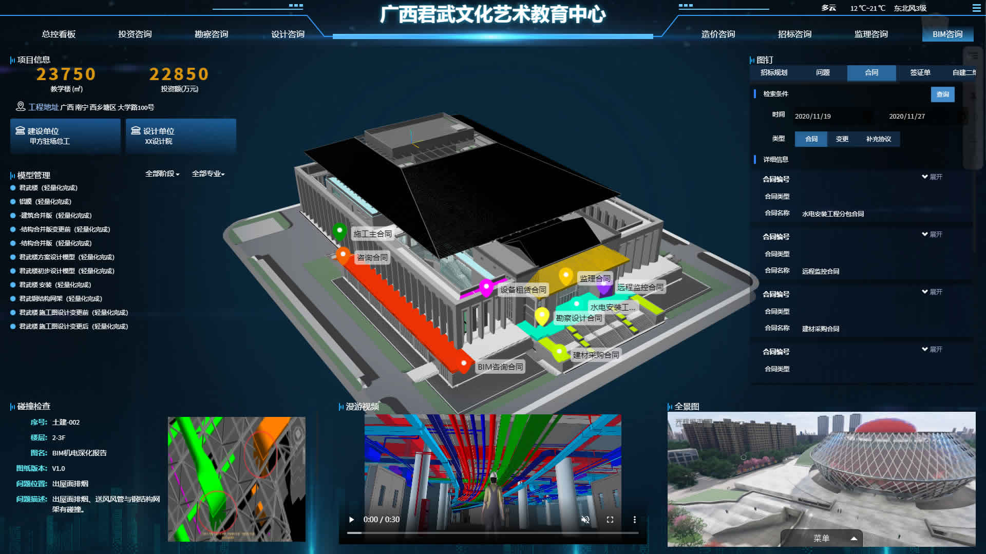This screenshot has height=554, width=986.
Task: Switch to 设计咨询 navigation tab
Action: [288, 34]
